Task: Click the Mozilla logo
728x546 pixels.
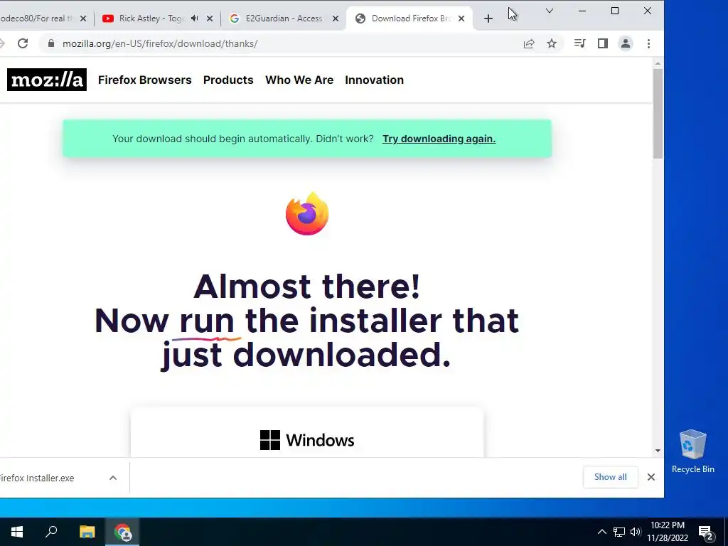Action: pyautogui.click(x=47, y=80)
